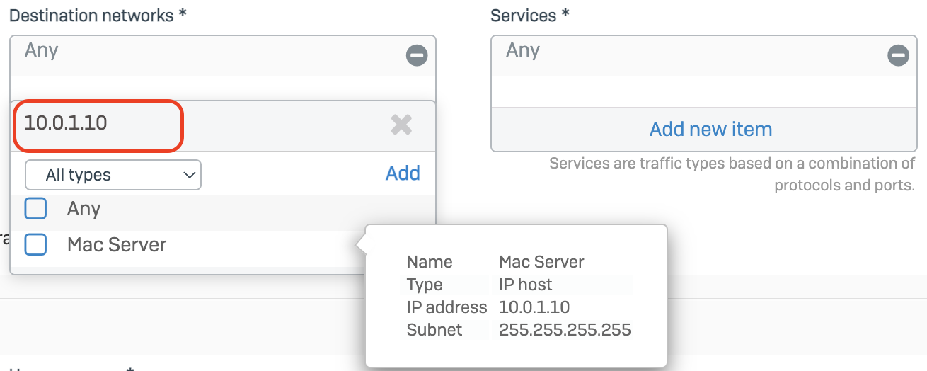Click the Any entry in Destination networks box
The width and height of the screenshot is (927, 371).
click(42, 50)
